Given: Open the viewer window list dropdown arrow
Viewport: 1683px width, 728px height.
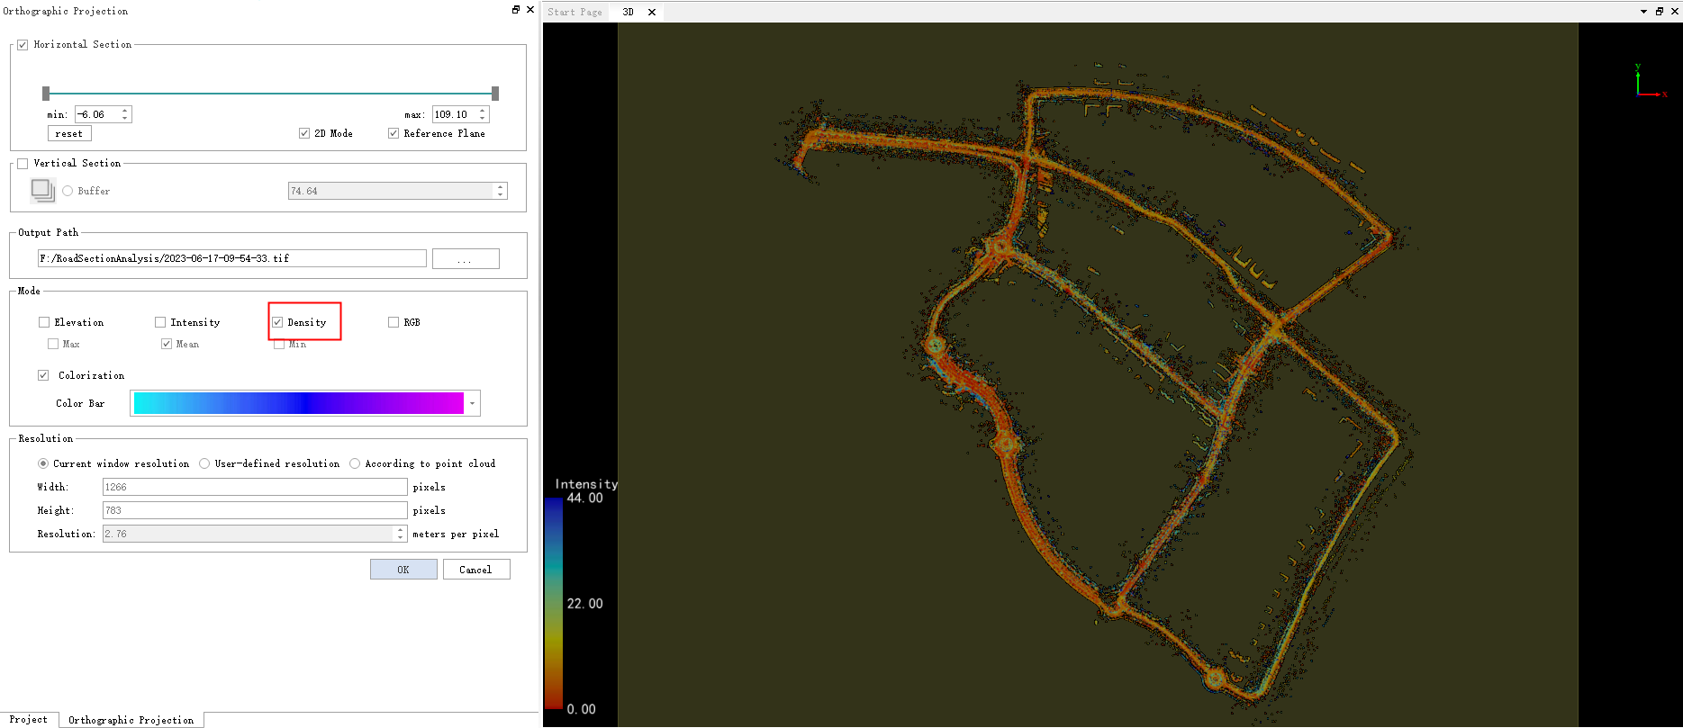Looking at the screenshot, I should tap(1644, 12).
